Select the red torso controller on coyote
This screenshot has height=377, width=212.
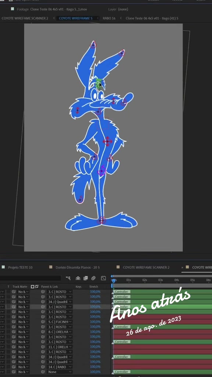pos(107,141)
